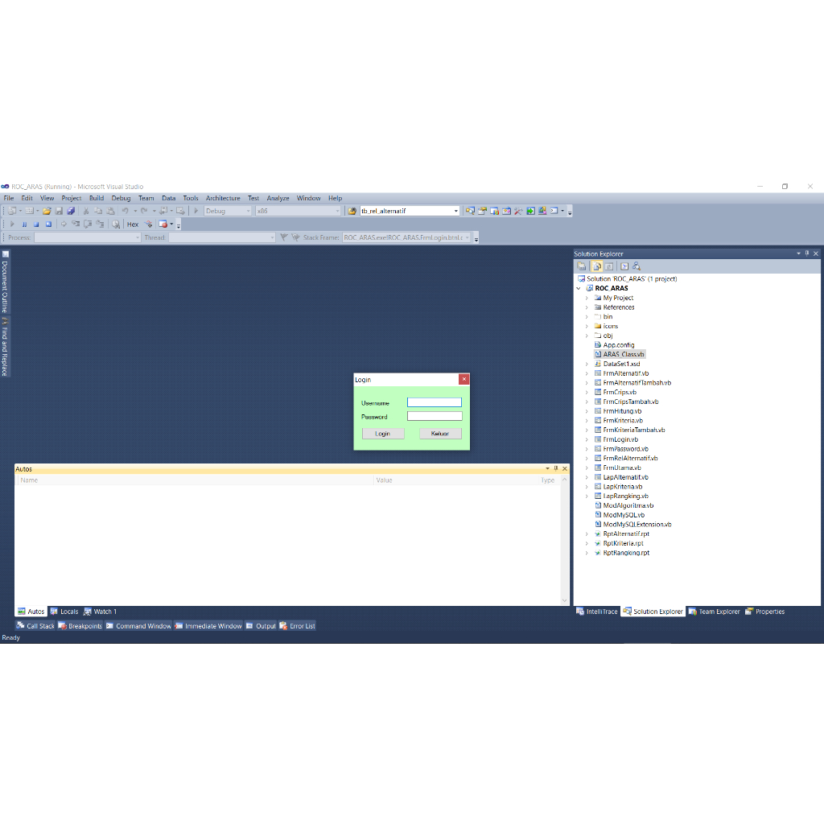Switch to the Error List tab

tap(298, 626)
